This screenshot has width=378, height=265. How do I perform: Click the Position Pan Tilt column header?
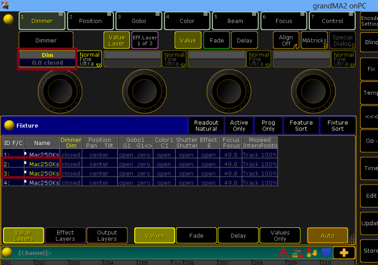(100, 142)
